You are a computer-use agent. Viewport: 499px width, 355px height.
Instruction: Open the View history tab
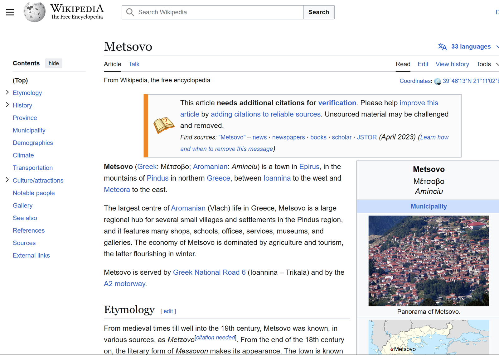[x=452, y=64]
